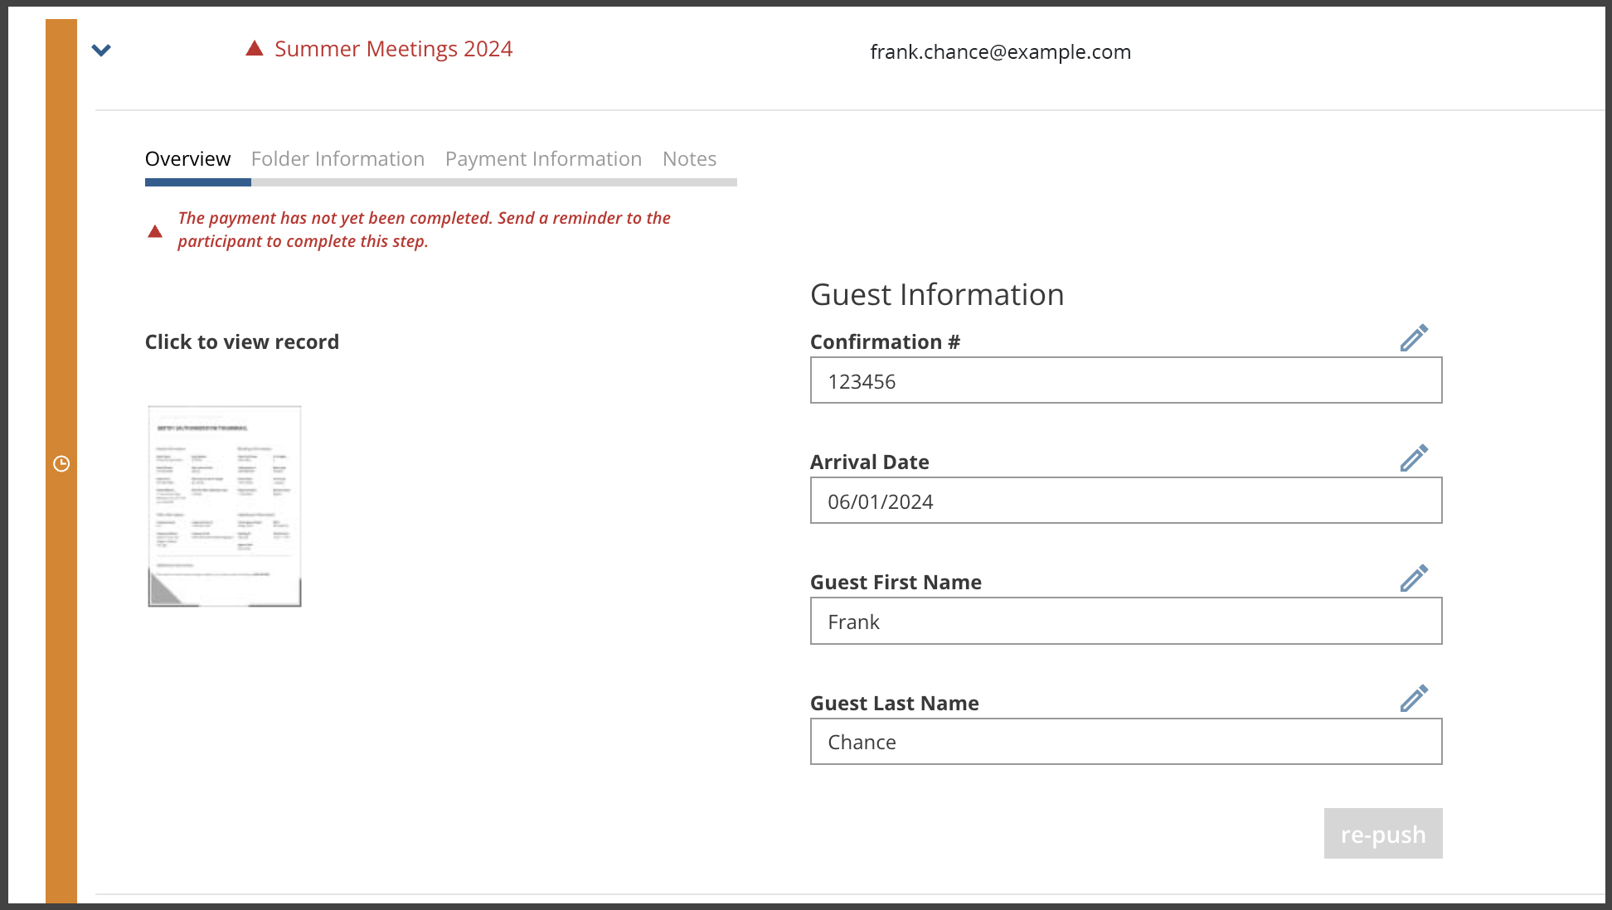The image size is (1612, 910).
Task: Click the payment warning triangle icon
Action: pyautogui.click(x=155, y=230)
